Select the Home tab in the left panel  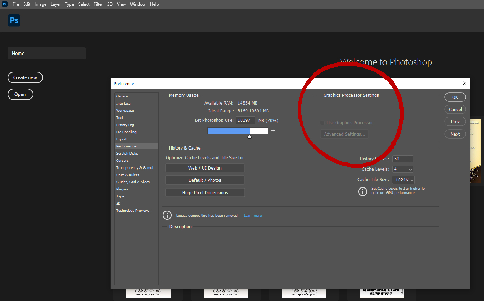tap(47, 53)
